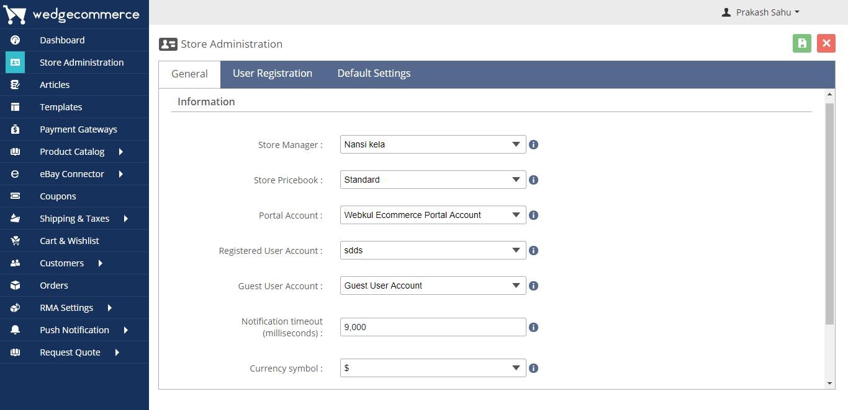
Task: Click the red cancel X icon
Action: (826, 43)
